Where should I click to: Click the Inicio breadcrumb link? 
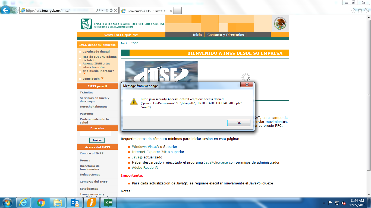click(x=124, y=43)
